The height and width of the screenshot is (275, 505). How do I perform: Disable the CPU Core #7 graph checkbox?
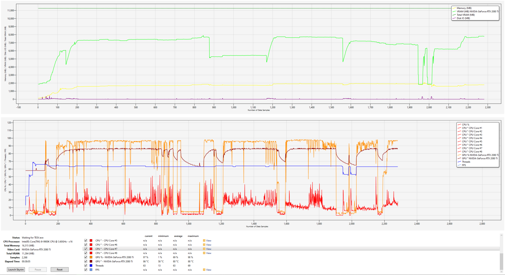pyautogui.click(x=86, y=249)
